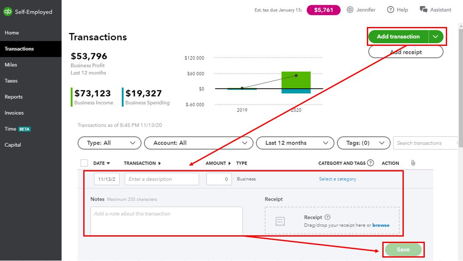The image size is (463, 261).
Task: Click the $73,123 Business Income figure
Action: 93,93
